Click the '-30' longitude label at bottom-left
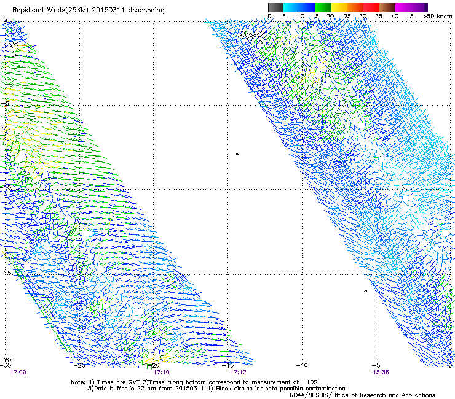455x399 pixels. point(6,365)
